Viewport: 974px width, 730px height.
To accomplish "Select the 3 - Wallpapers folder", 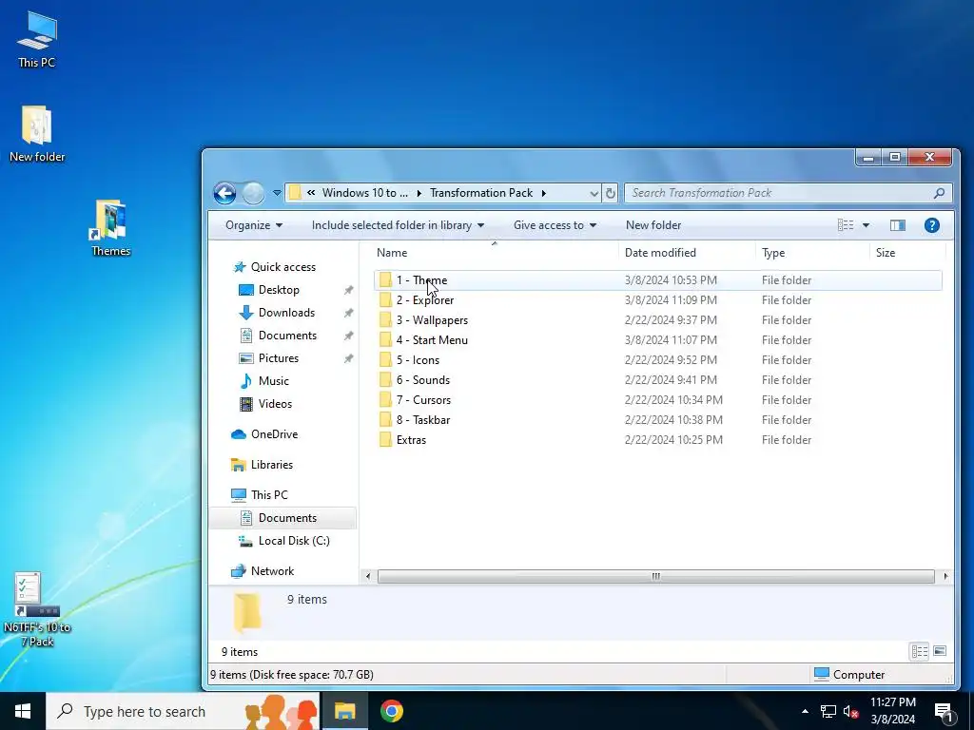I will click(658, 319).
